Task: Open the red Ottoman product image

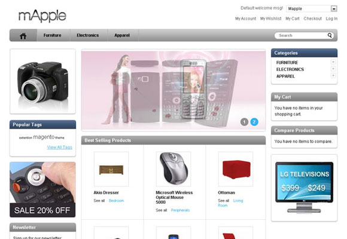Action: [x=236, y=169]
